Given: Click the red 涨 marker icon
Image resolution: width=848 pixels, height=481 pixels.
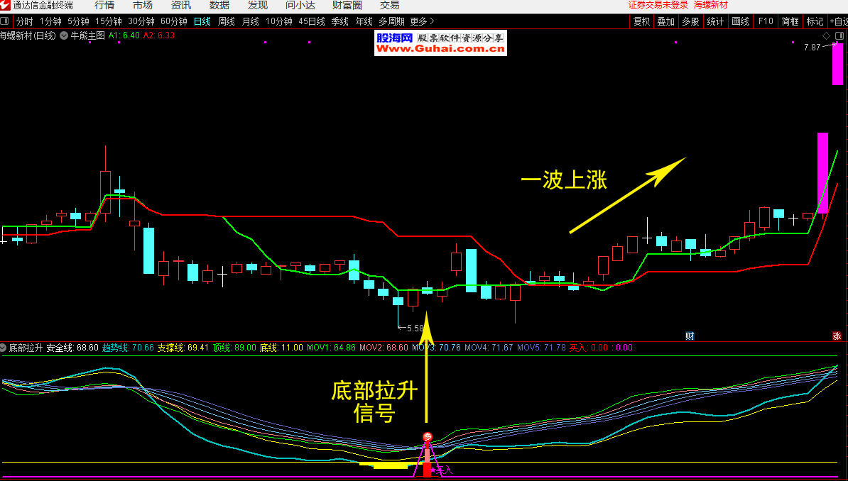Looking at the screenshot, I should pos(837,336).
